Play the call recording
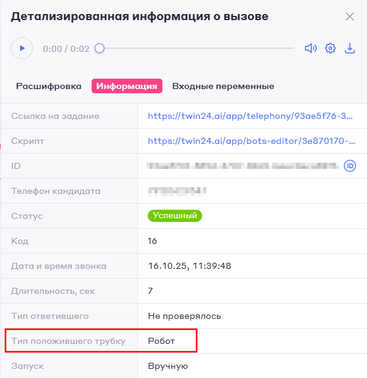The image size is (367, 378). (22, 48)
